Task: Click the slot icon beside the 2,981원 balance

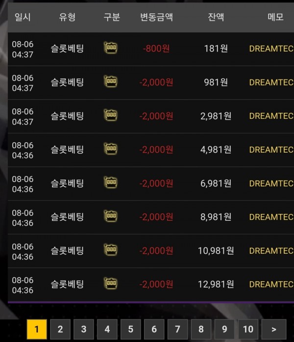Action: tap(111, 115)
